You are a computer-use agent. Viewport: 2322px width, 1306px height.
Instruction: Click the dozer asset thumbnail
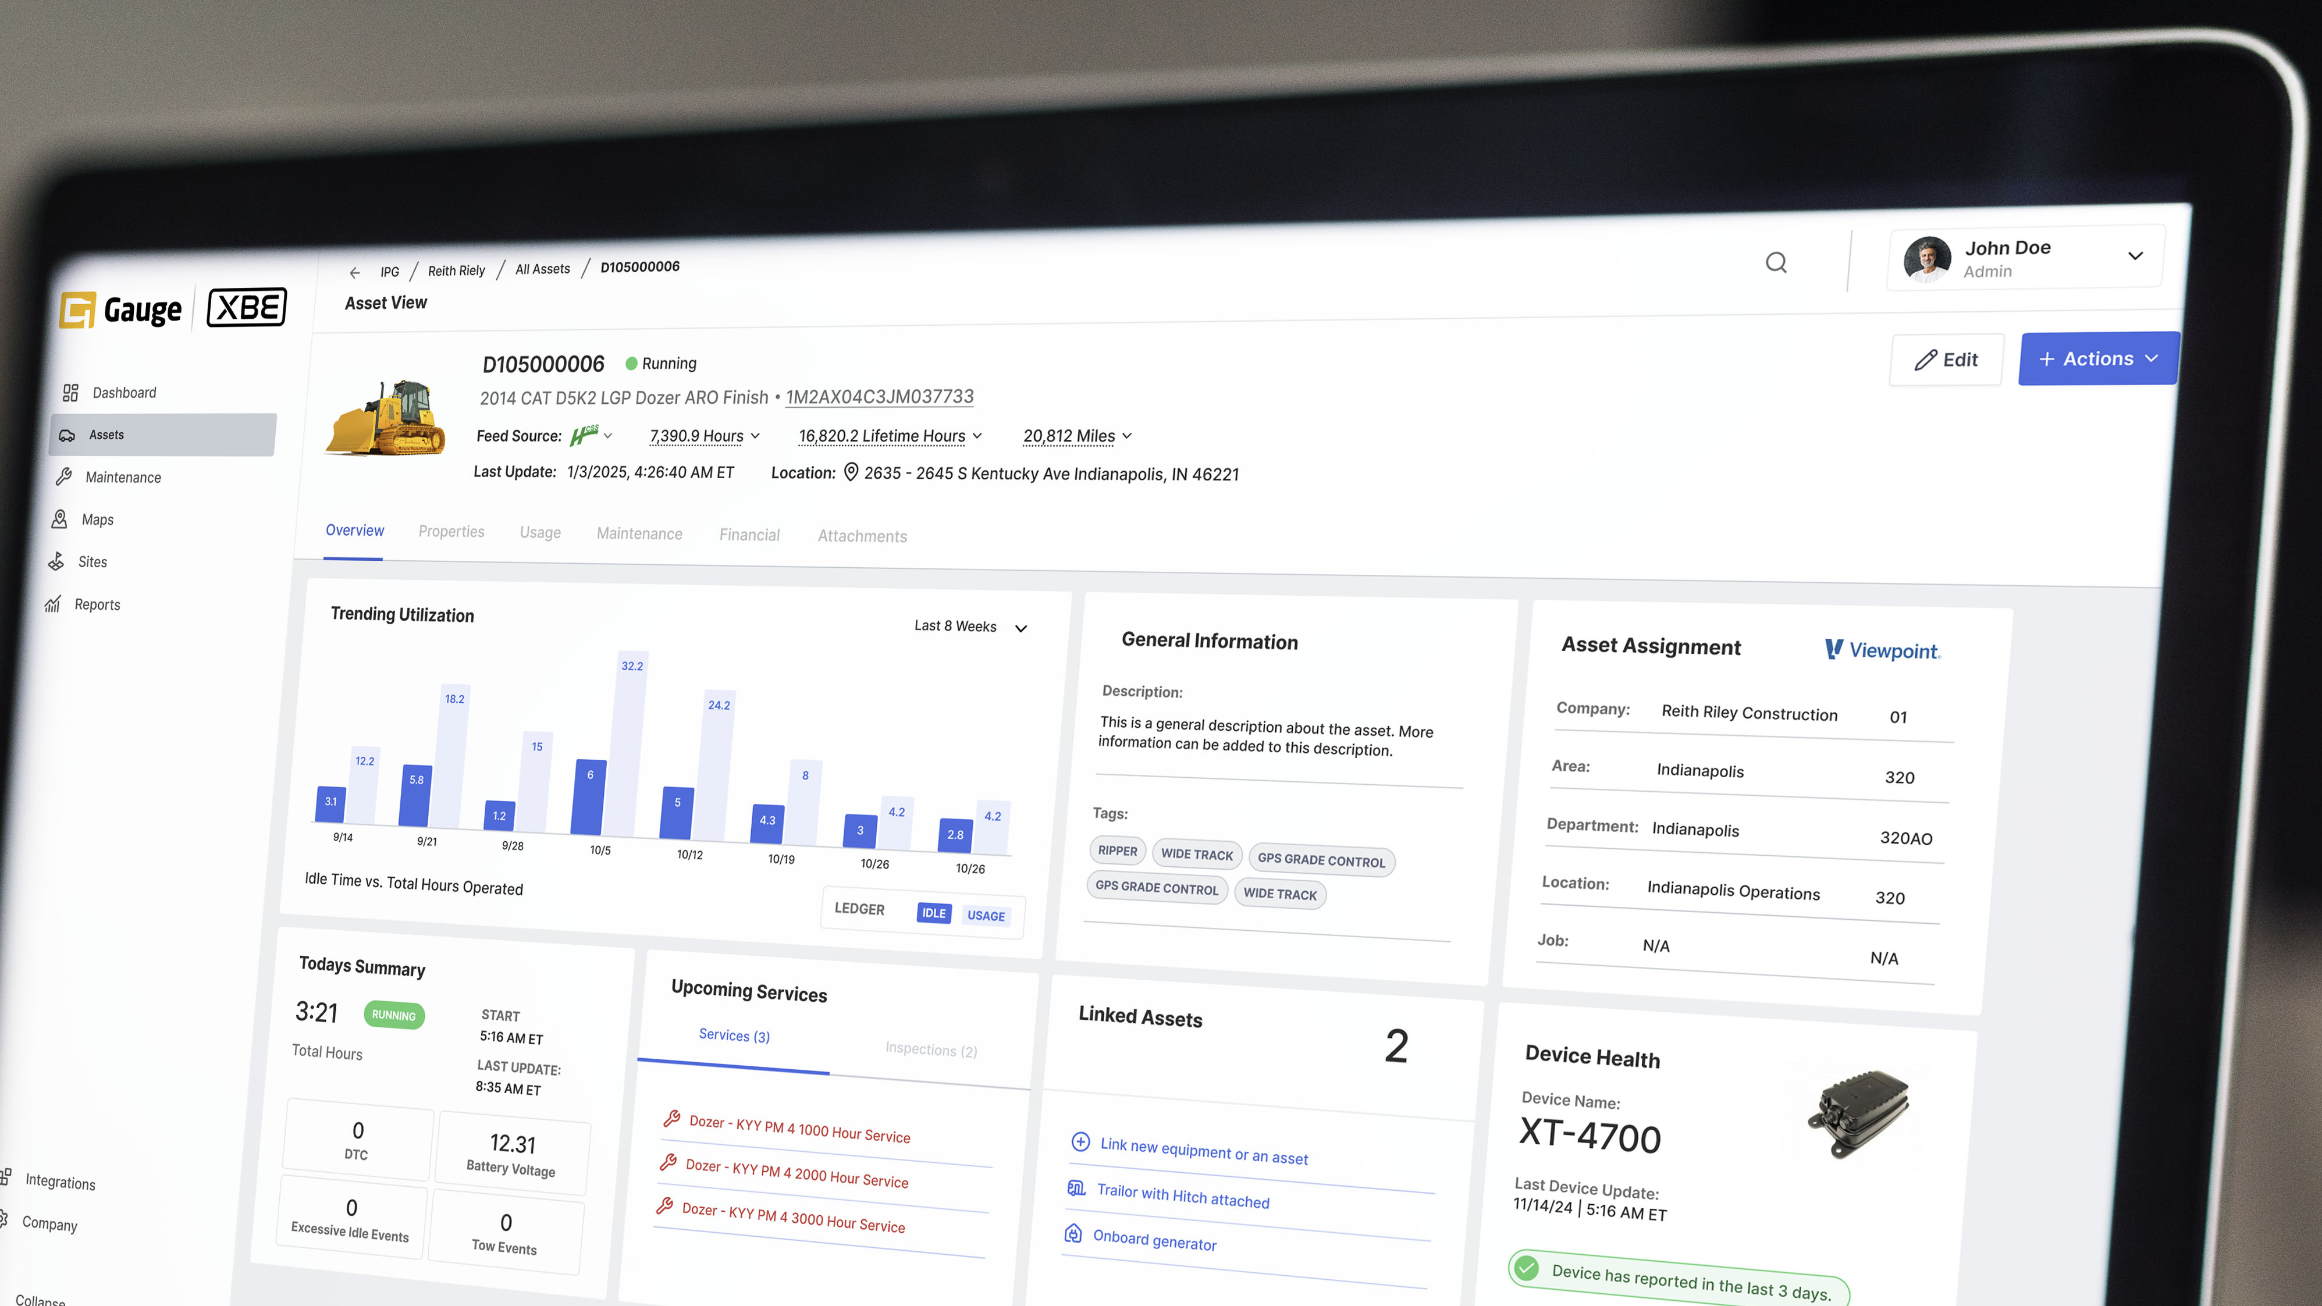pos(386,417)
